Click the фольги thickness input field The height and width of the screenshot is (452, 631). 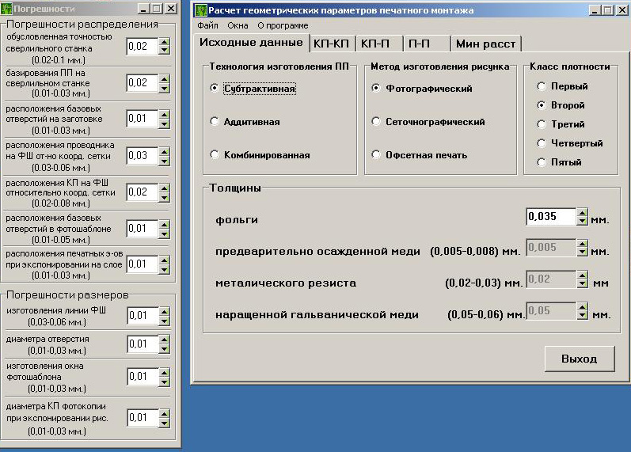(549, 217)
